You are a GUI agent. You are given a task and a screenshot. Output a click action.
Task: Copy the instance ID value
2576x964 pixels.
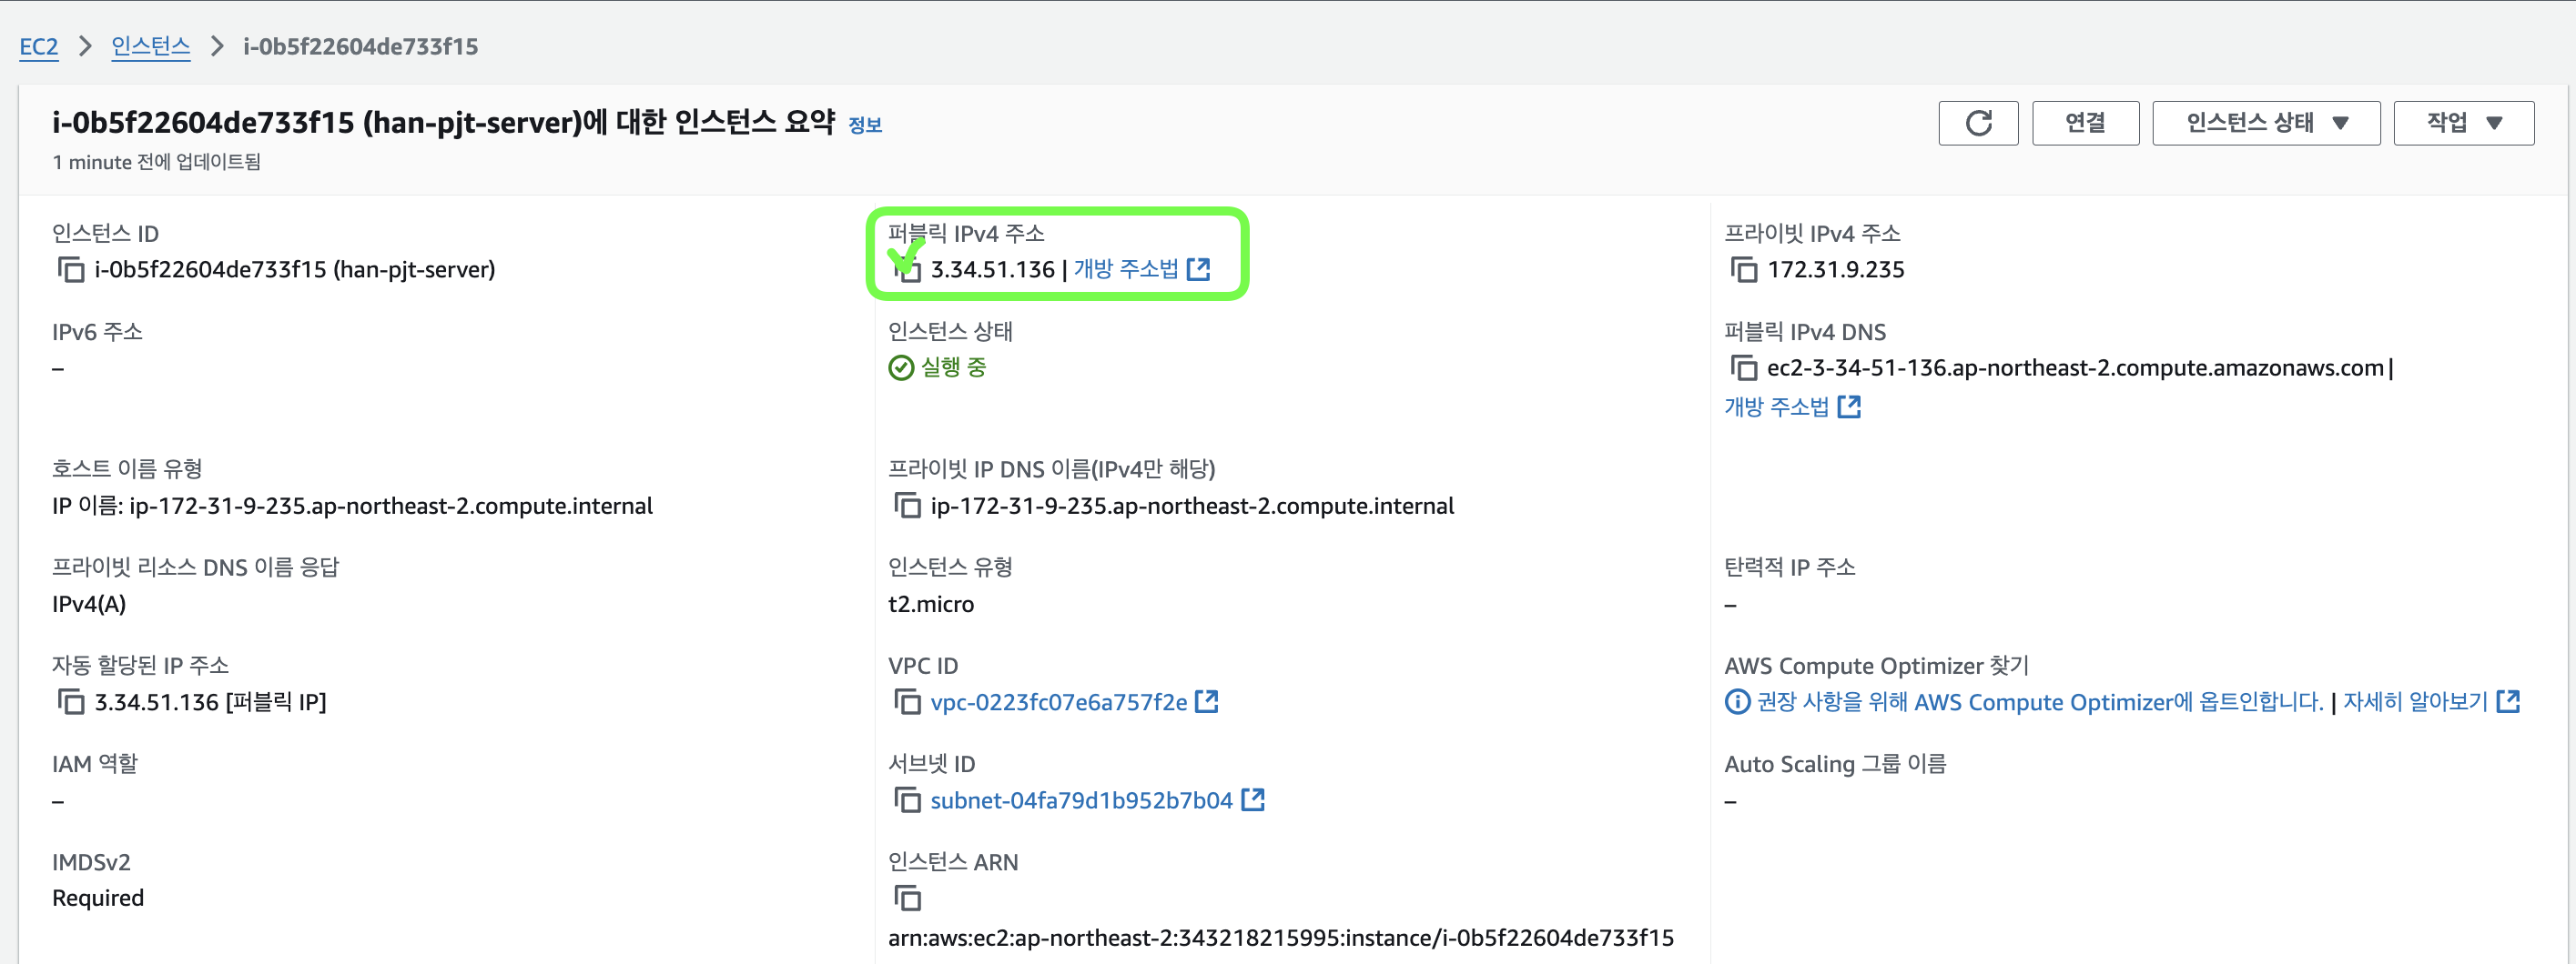pos(71,270)
